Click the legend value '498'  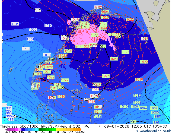coord(21,132)
